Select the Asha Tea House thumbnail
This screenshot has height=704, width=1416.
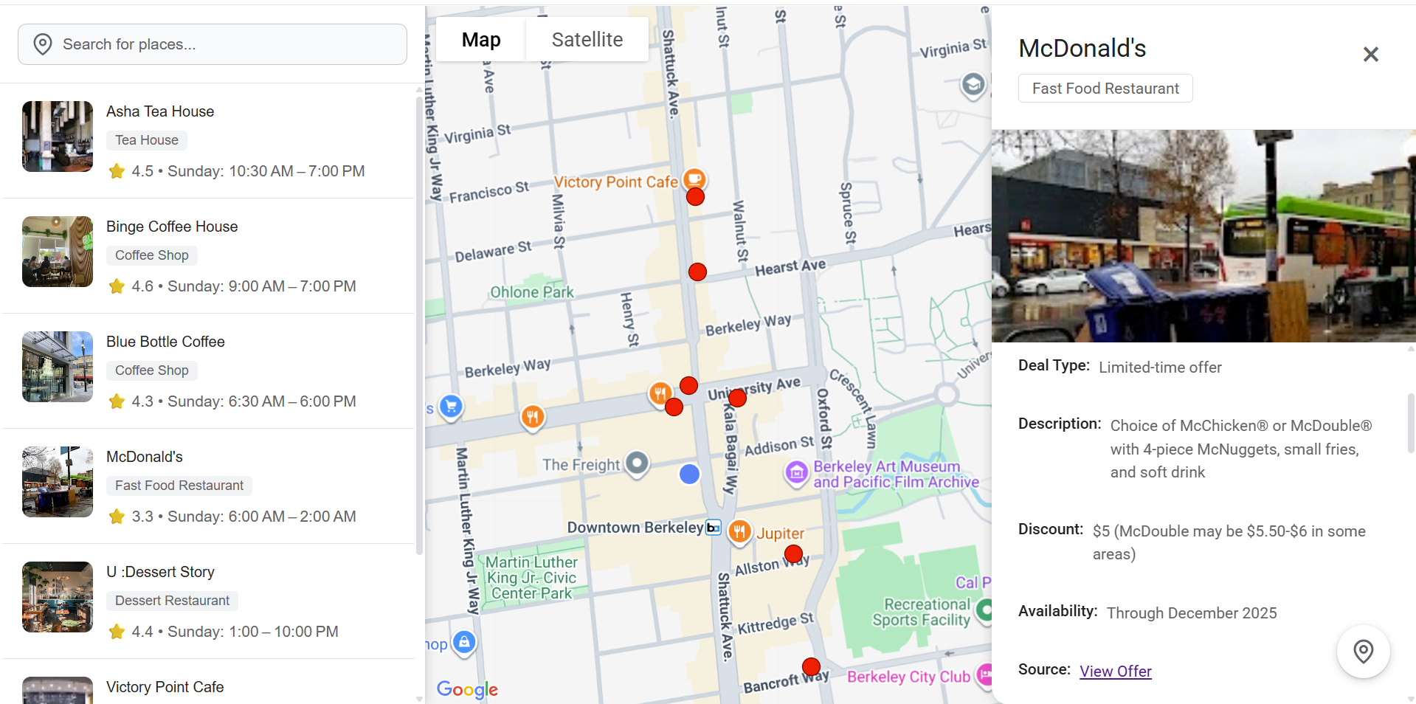pyautogui.click(x=58, y=137)
